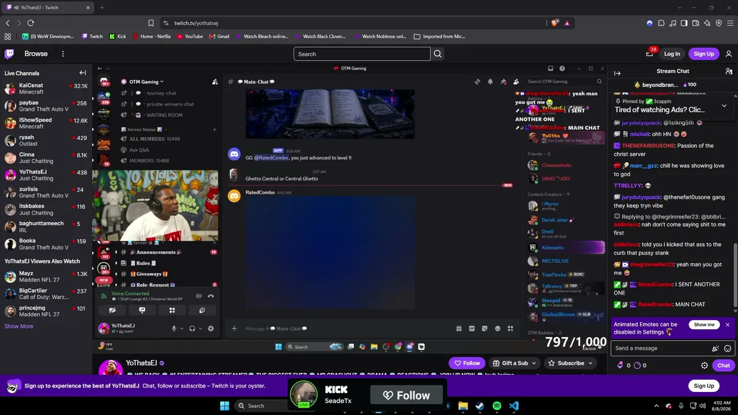738x415 pixels.
Task: Open Steam from the taskbar
Action: tap(480, 406)
